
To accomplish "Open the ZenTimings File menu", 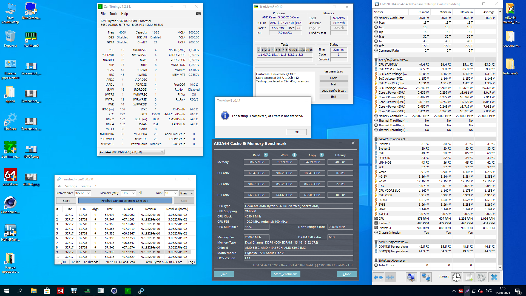I will pyautogui.click(x=103, y=14).
